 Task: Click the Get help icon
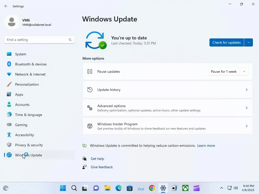[84, 159]
